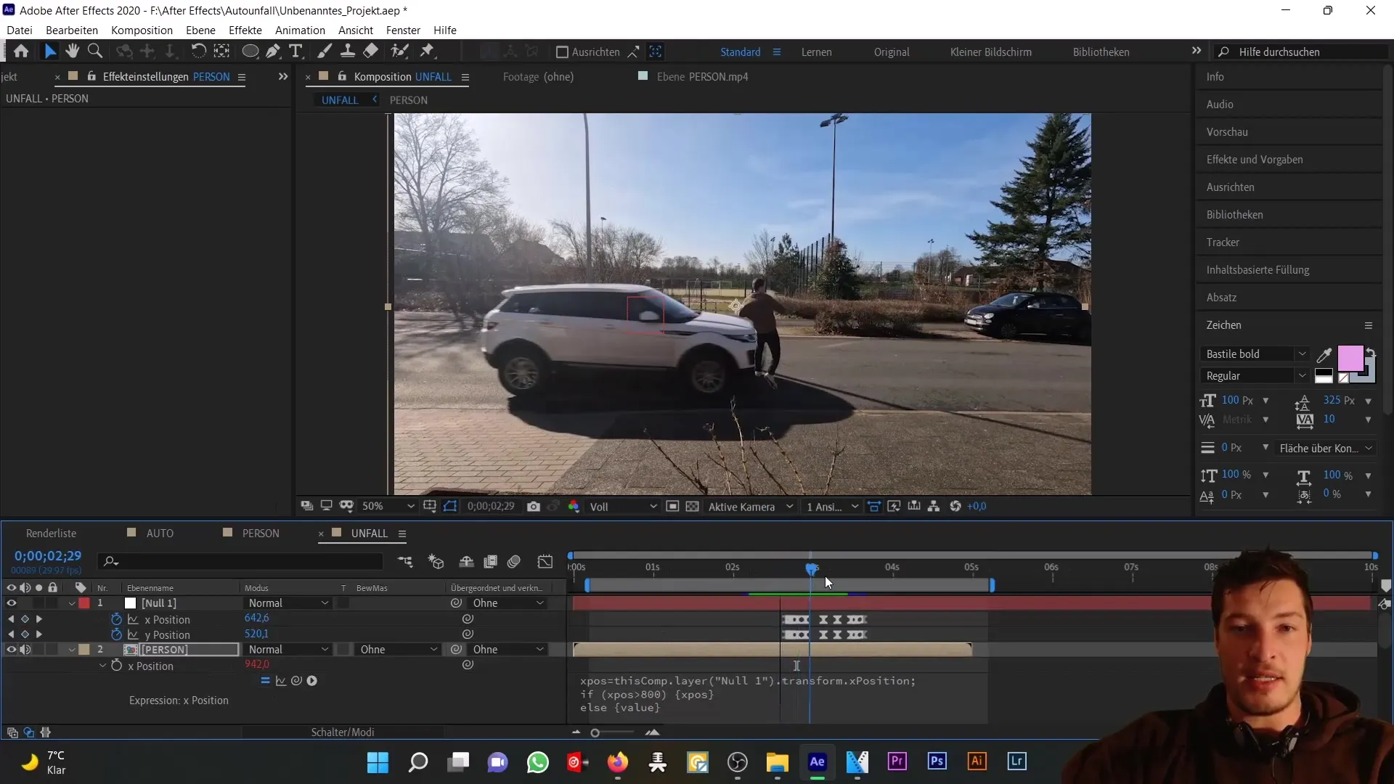Click the Home icon in the toolbar
Image resolution: width=1394 pixels, height=784 pixels.
tap(21, 52)
